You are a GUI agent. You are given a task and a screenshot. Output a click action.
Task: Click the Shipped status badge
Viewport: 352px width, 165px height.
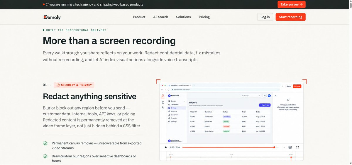pos(226,121)
